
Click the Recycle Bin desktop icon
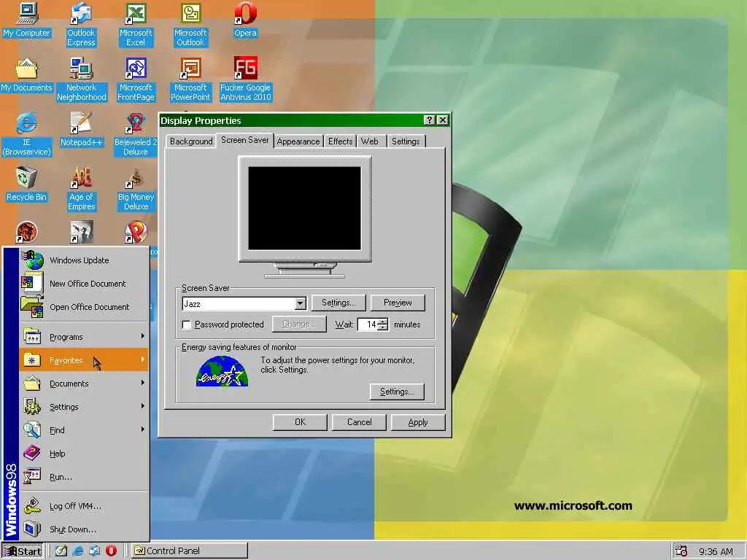pyautogui.click(x=27, y=184)
